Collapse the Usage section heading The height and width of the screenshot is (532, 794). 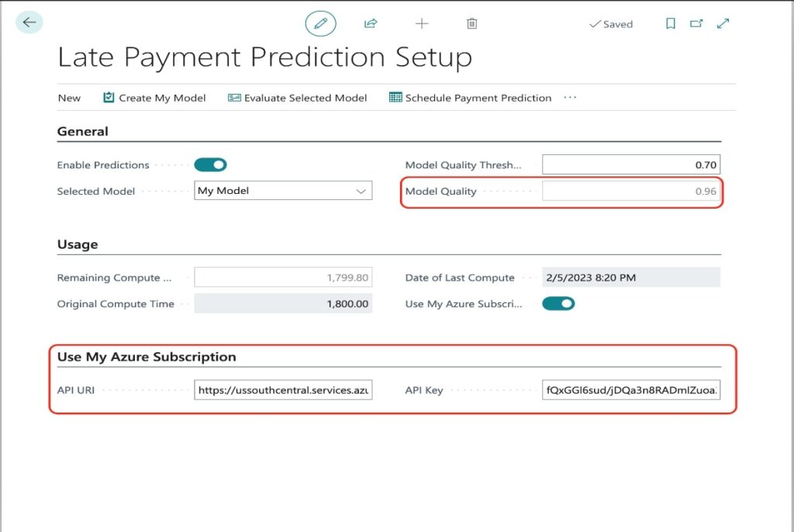(78, 244)
